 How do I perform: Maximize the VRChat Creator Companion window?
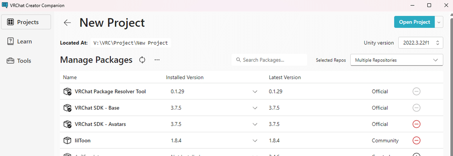[429, 5]
